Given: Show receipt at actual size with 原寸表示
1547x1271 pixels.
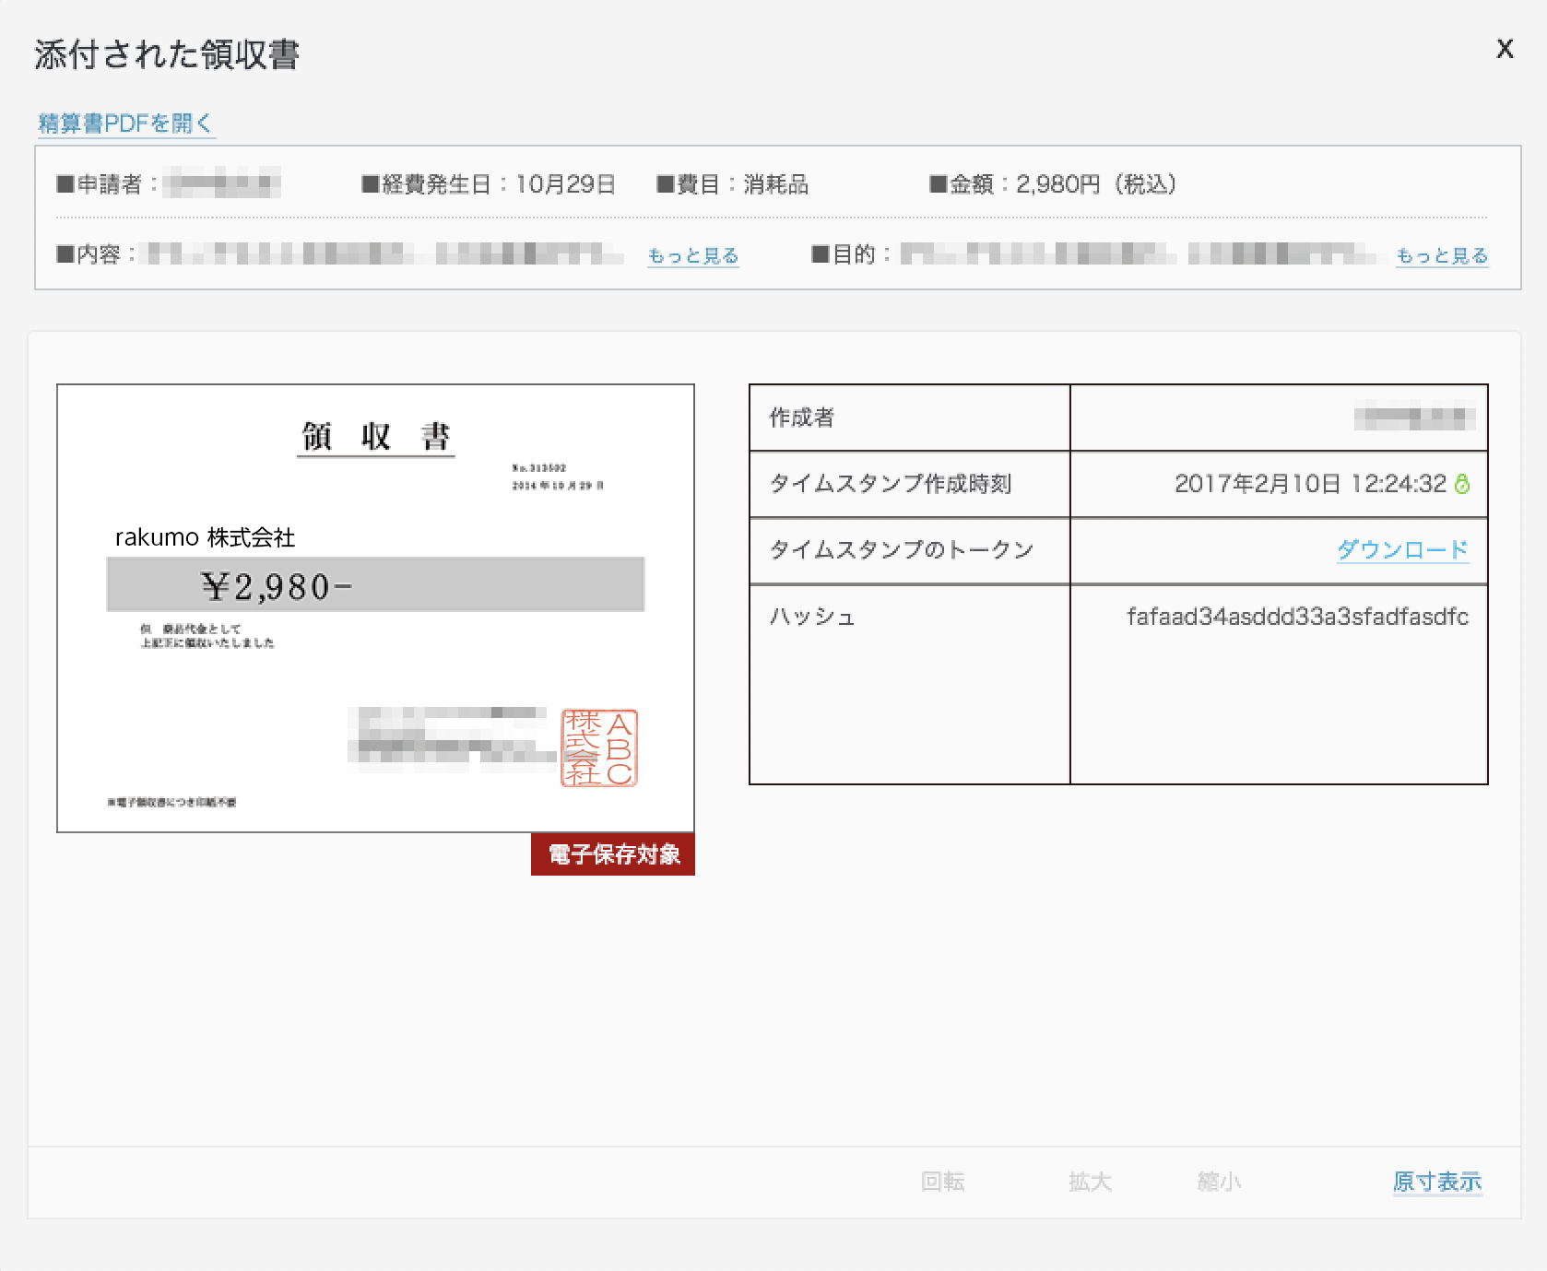Looking at the screenshot, I should pos(1436,1182).
